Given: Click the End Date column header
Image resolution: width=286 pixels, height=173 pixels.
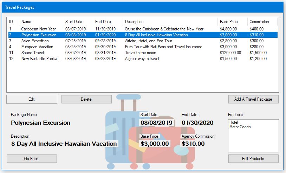Looking at the screenshot, I should (x=108, y=22).
